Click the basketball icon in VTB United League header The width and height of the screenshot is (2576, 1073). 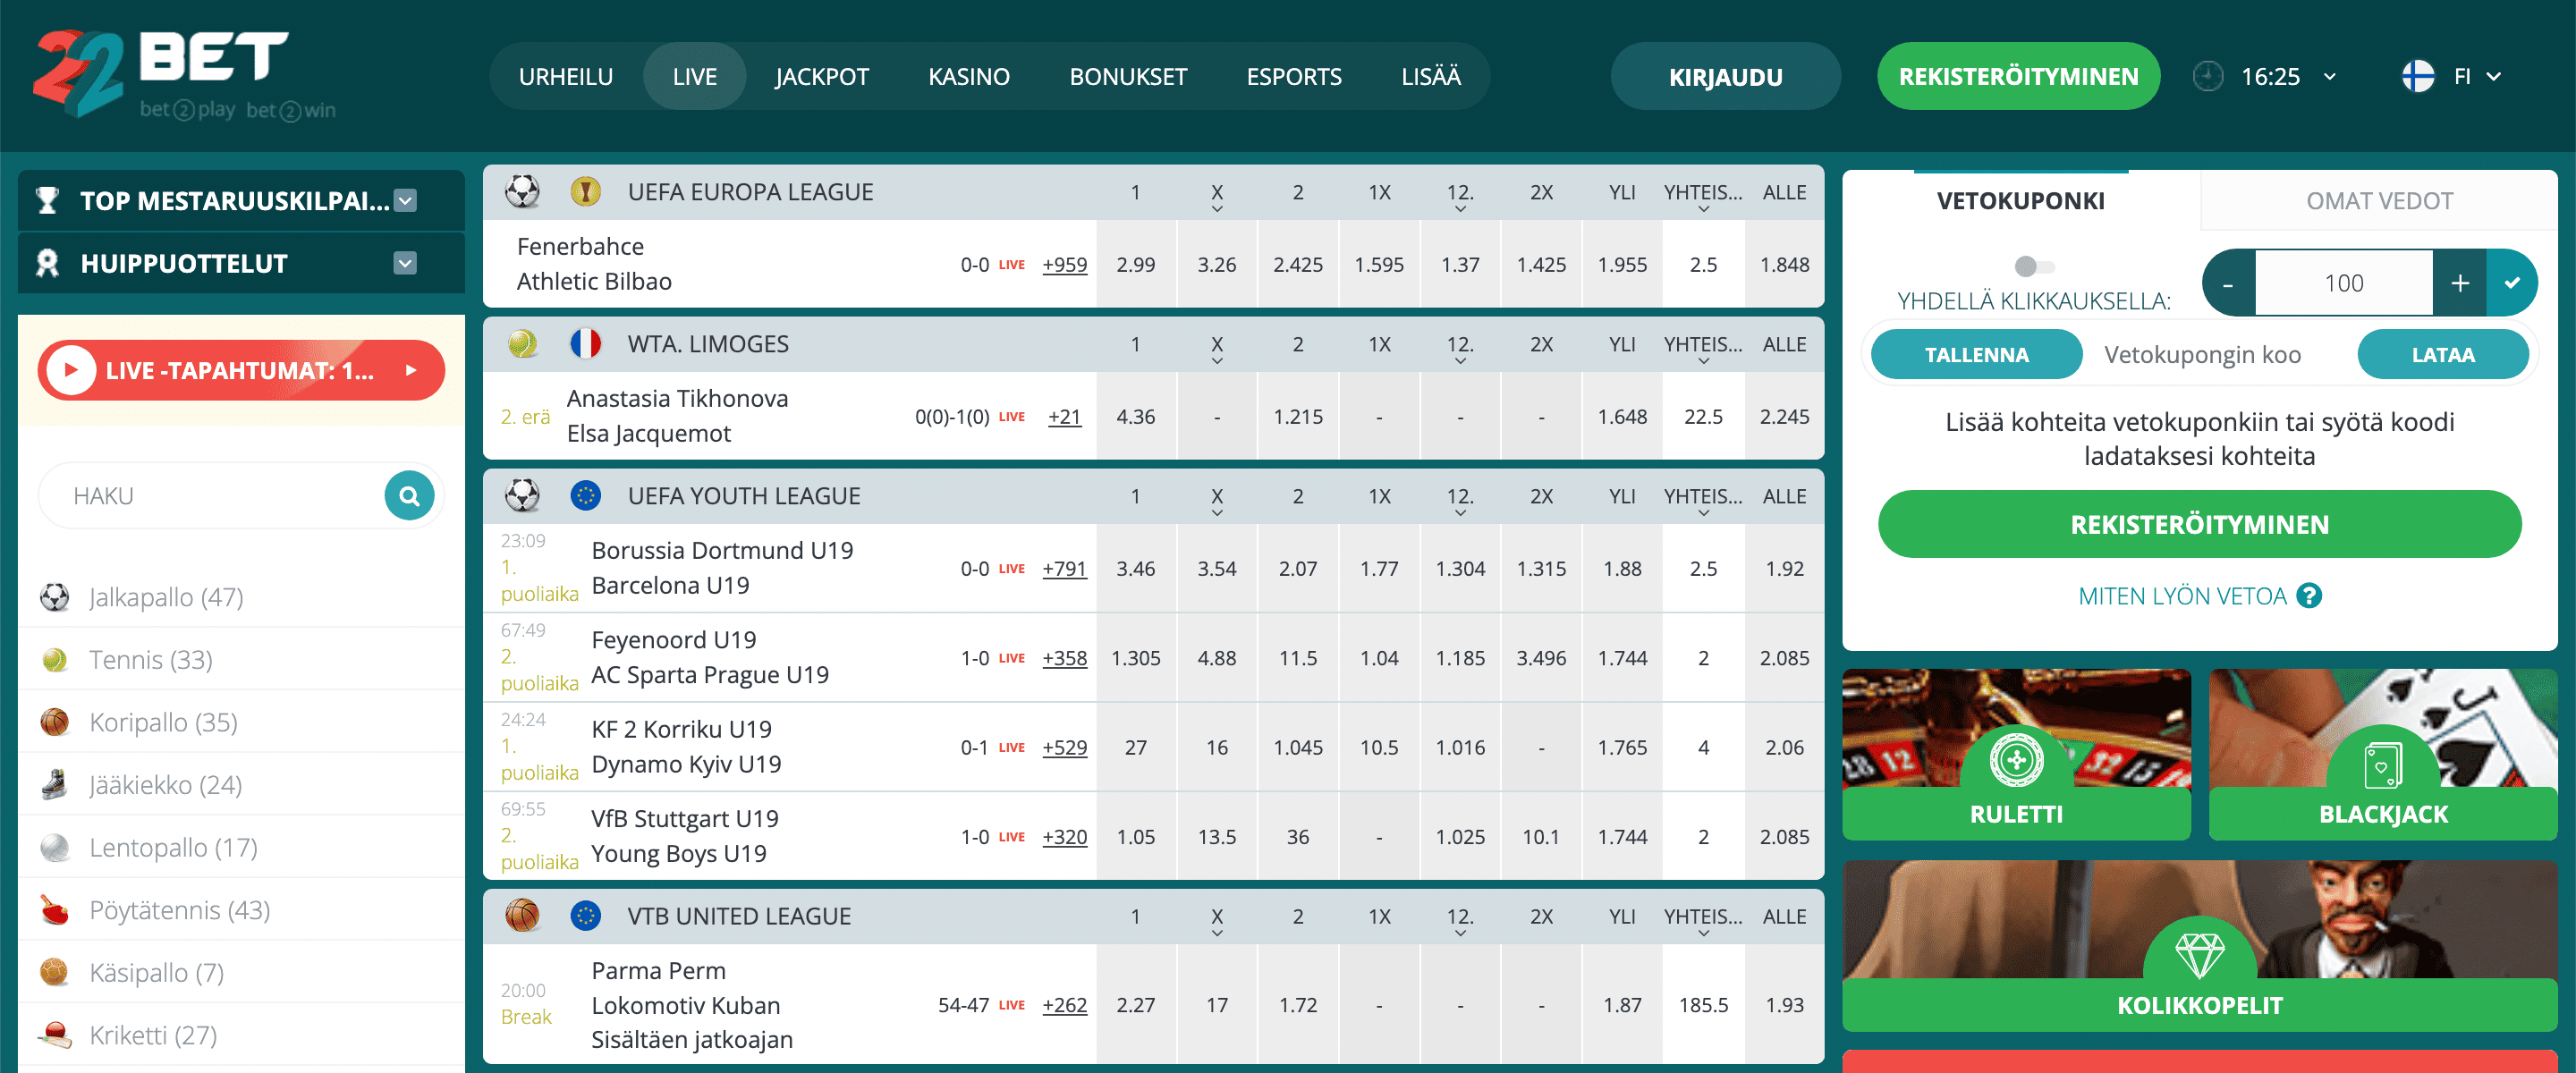(x=522, y=916)
